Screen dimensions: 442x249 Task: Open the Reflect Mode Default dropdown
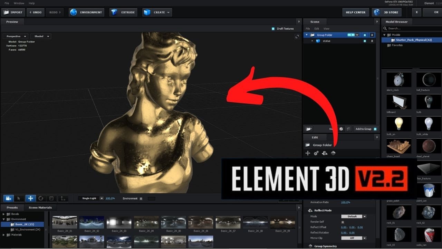354,216
